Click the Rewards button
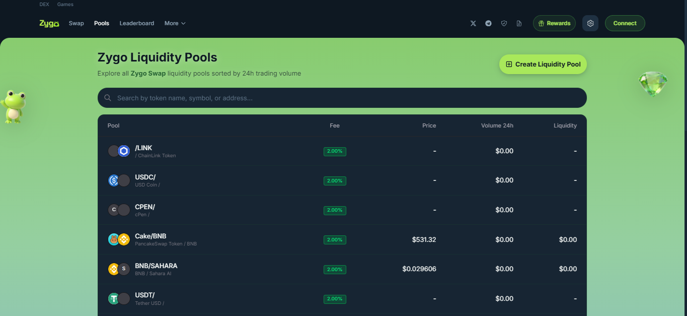The height and width of the screenshot is (316, 687). coord(554,23)
